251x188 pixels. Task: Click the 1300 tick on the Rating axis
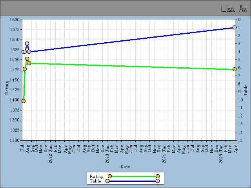pyautogui.click(x=15, y=140)
